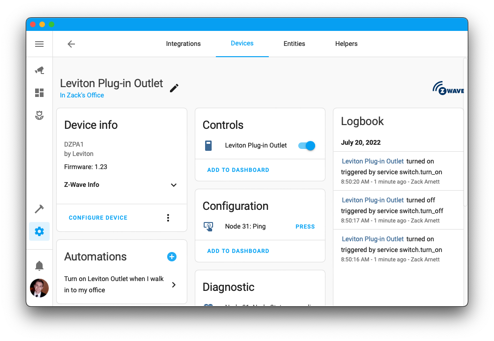Select the Settings gear icon in sidebar

[39, 231]
